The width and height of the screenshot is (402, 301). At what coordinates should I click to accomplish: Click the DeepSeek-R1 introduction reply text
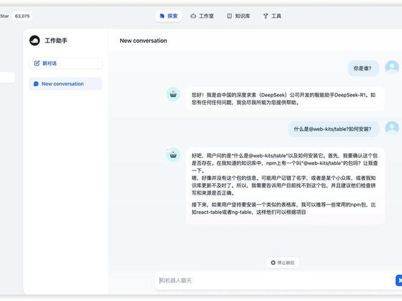(284, 98)
